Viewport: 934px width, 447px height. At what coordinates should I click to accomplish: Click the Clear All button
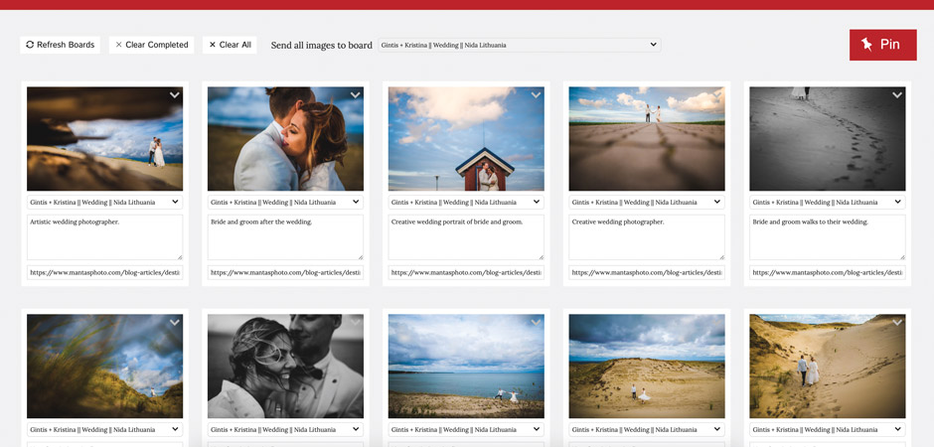pyautogui.click(x=230, y=45)
